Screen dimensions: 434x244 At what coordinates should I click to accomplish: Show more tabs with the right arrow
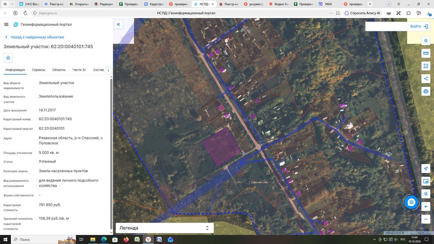coord(109,70)
